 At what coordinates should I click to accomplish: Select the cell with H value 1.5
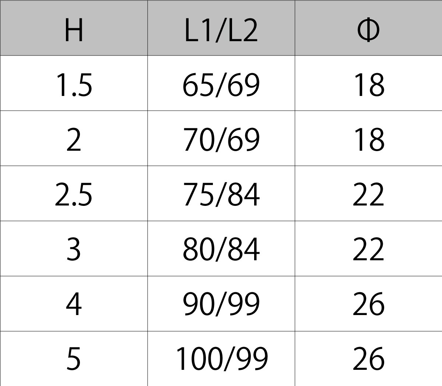pyautogui.click(x=74, y=85)
